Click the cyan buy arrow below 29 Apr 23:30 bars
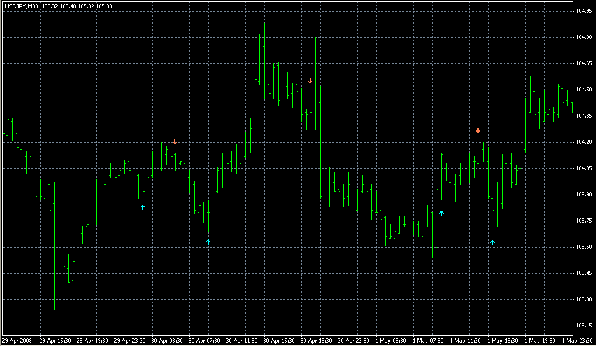The height and width of the screenshot is (346, 597). [143, 207]
